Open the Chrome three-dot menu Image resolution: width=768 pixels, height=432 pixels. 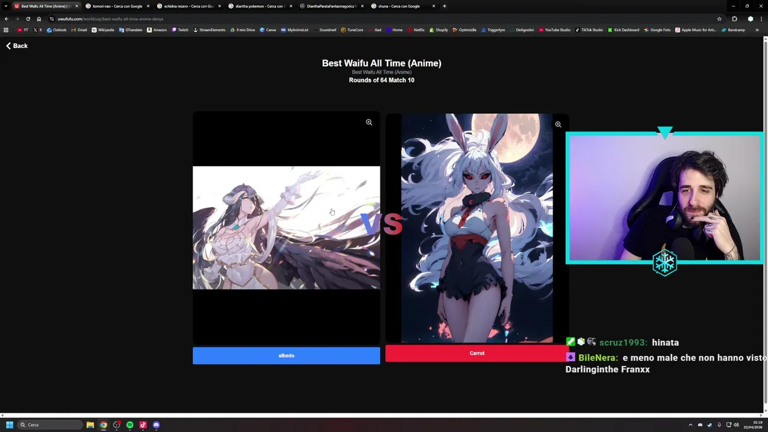coord(761,19)
